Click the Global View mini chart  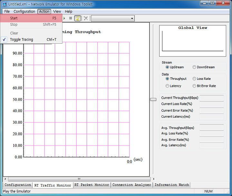point(193,41)
